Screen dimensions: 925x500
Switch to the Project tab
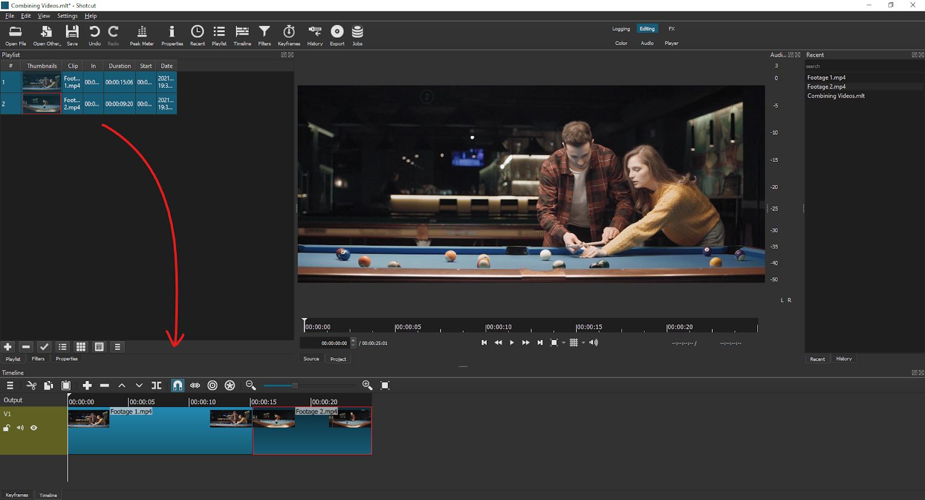[338, 359]
